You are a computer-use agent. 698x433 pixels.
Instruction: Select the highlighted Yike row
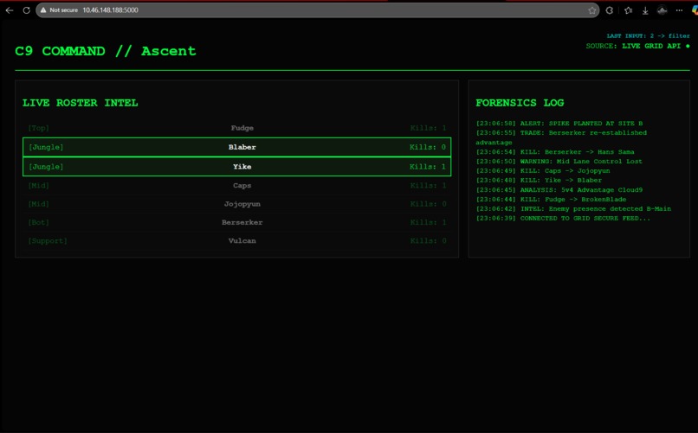coord(236,167)
